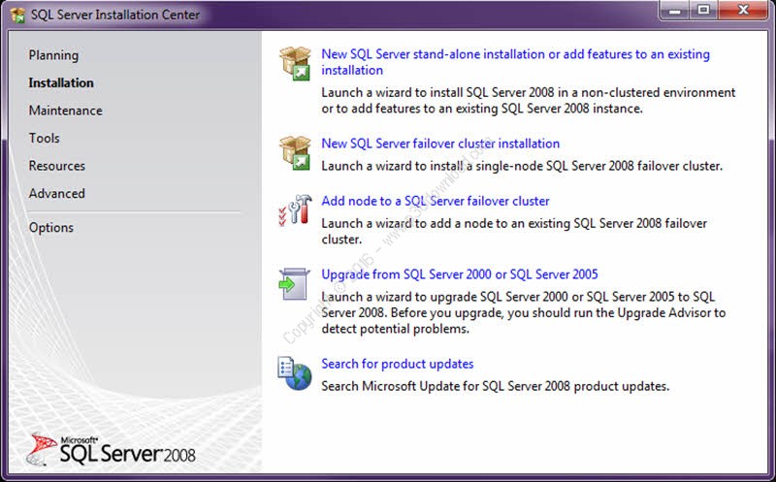Viewport: 776px width, 482px height.
Task: Go to the Resources section
Action: 56,166
